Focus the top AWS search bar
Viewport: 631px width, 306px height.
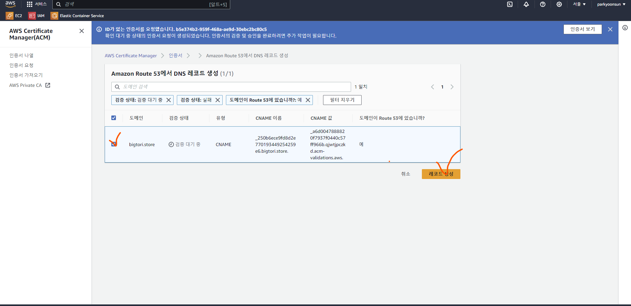(x=141, y=4)
